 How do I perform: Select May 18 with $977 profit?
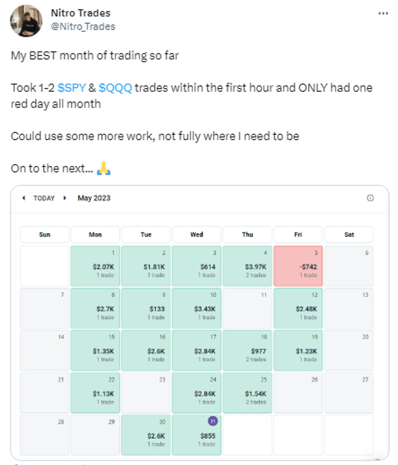(x=247, y=350)
